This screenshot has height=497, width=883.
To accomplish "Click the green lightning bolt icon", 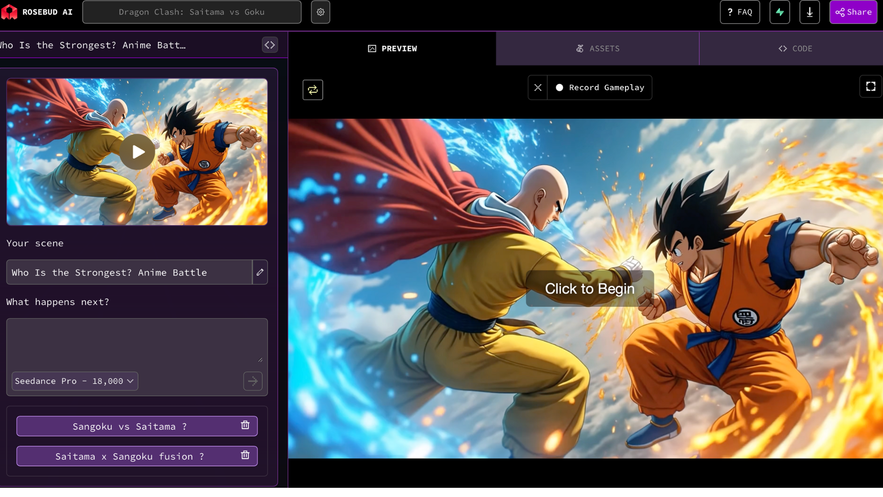I will (780, 12).
